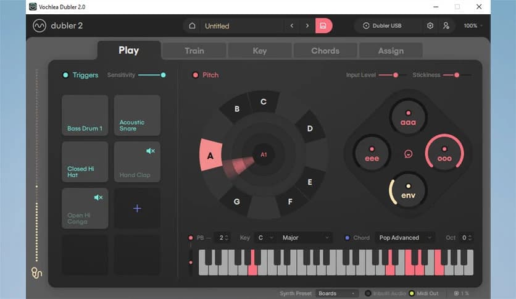The image size is (516, 299).
Task: Toggle the Triggers enable dot
Action: [x=65, y=75]
